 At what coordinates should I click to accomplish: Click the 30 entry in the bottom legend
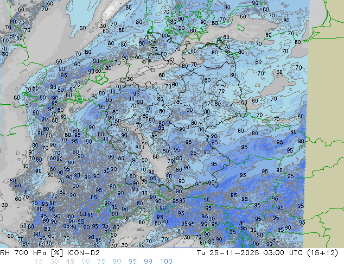coord(54,262)
